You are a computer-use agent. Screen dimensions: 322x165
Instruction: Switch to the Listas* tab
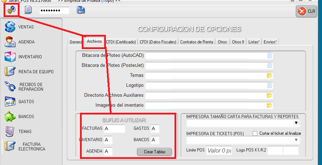(254, 42)
